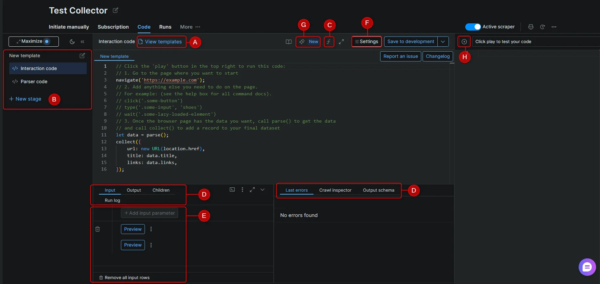Delete the input row with trash icon

(98, 229)
